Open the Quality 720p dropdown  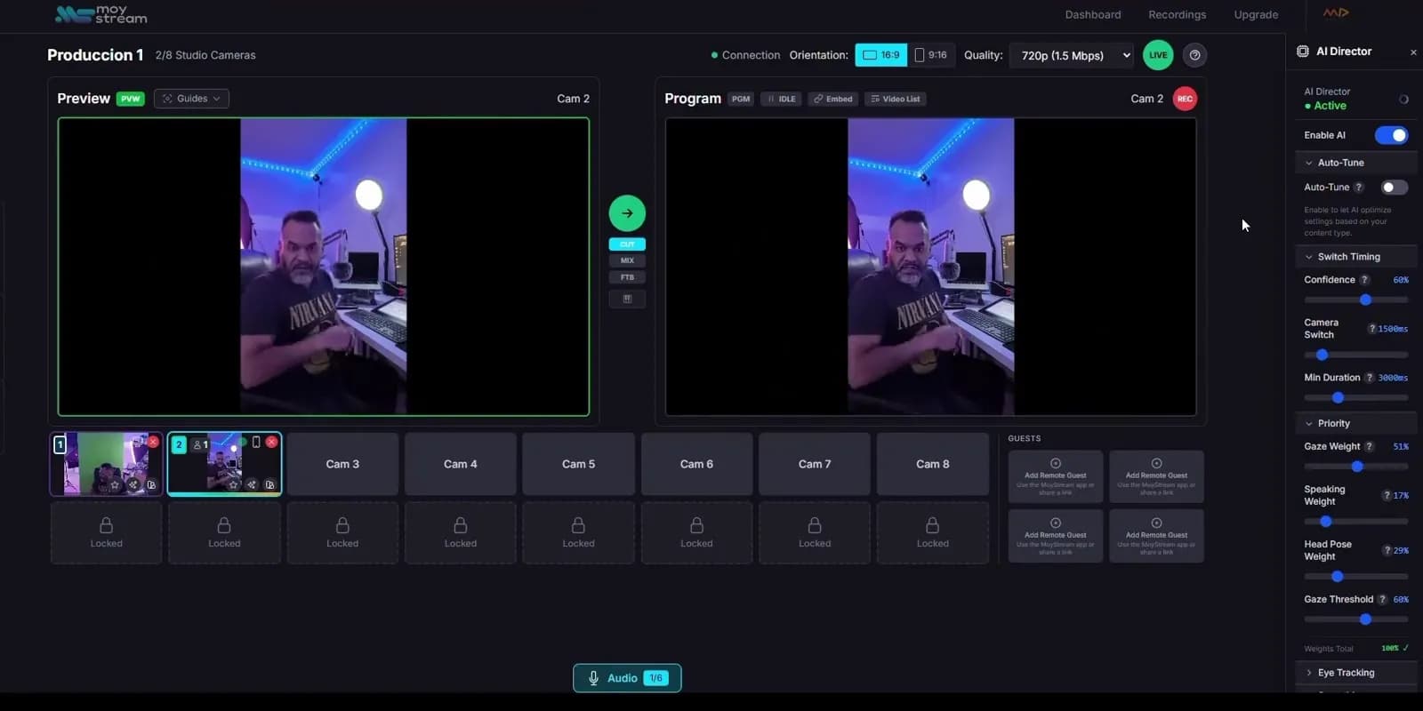pyautogui.click(x=1072, y=55)
